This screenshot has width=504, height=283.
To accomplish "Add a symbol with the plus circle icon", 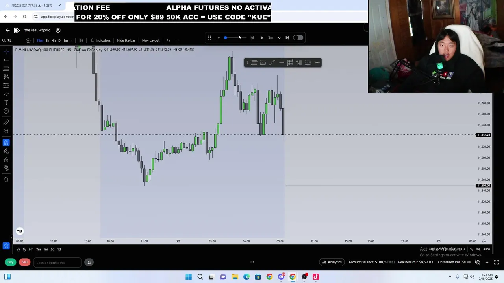I will click(28, 40).
